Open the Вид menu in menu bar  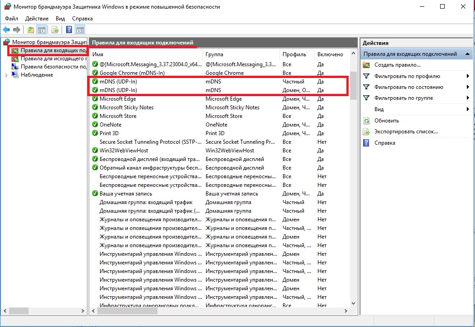(60, 19)
